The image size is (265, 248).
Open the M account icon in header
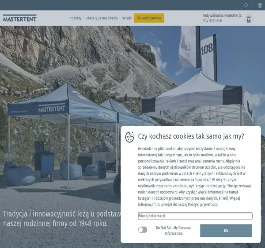click(x=249, y=19)
